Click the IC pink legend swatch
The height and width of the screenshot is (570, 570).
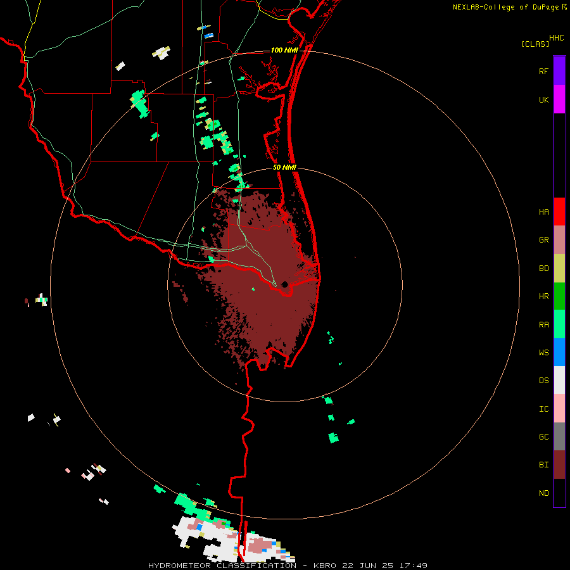pyautogui.click(x=559, y=408)
